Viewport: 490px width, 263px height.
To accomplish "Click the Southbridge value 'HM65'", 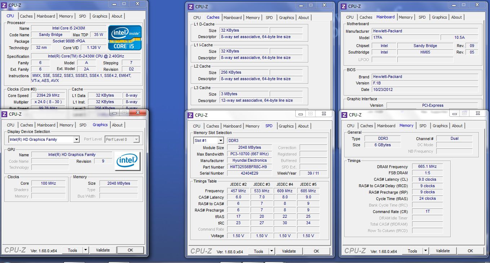I will pos(425,52).
